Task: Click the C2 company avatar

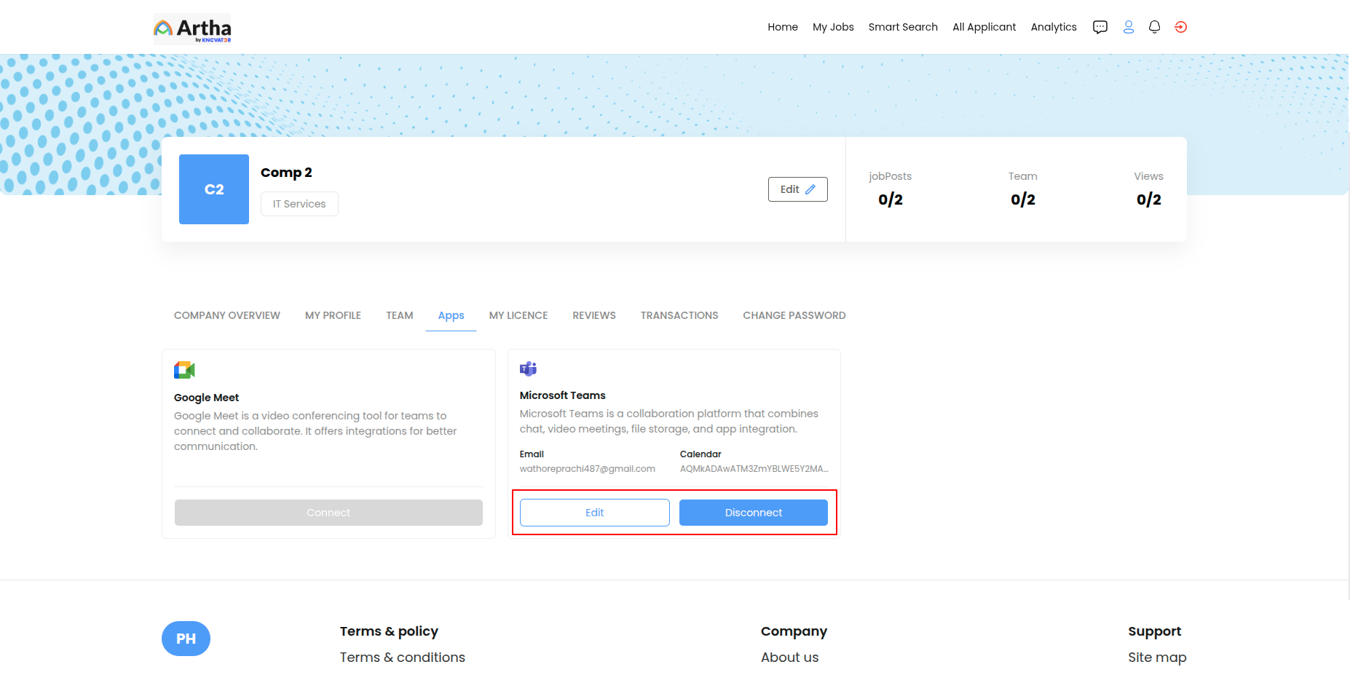Action: point(214,189)
